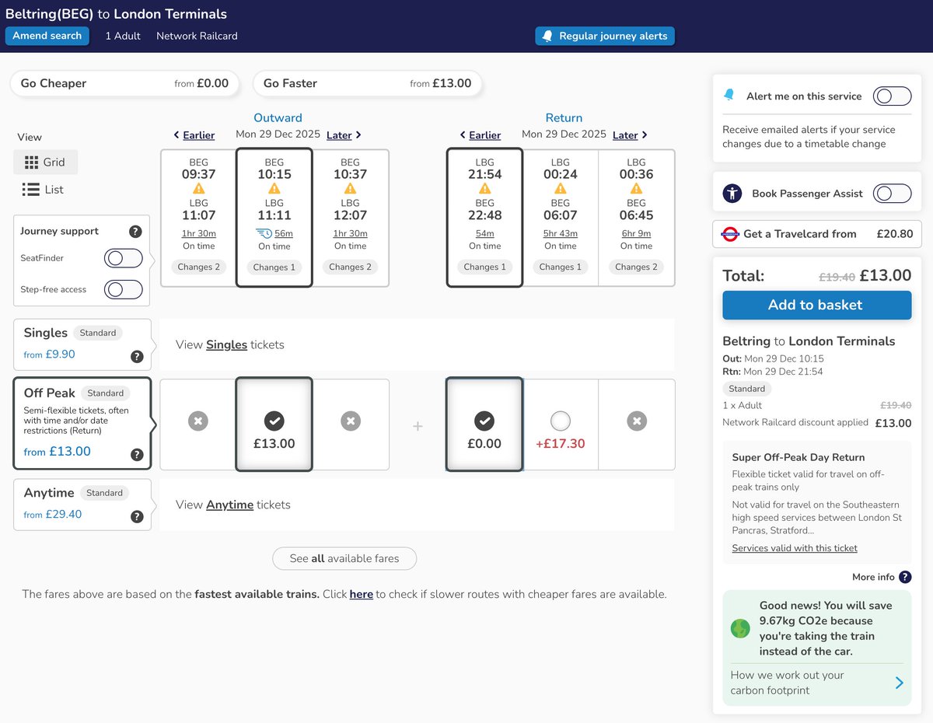Click warning triangle on 09:37 outward train

point(198,189)
